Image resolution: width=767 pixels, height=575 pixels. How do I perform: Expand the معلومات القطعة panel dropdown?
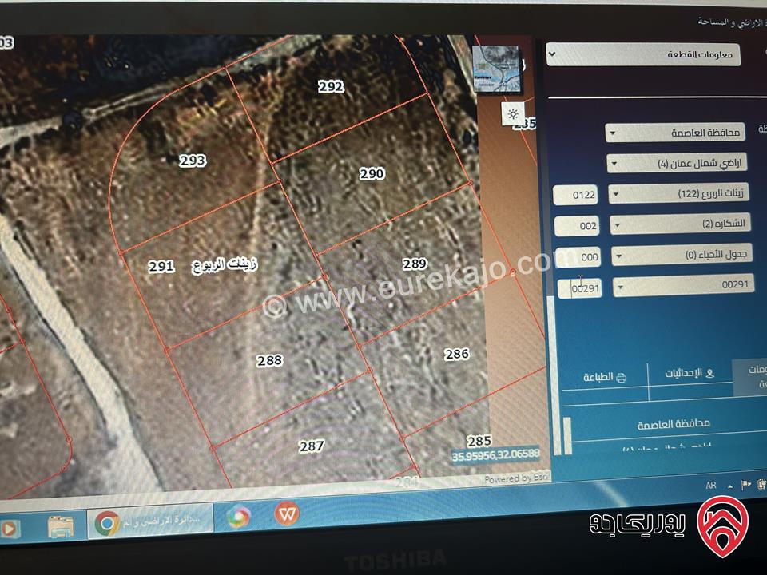click(642, 54)
